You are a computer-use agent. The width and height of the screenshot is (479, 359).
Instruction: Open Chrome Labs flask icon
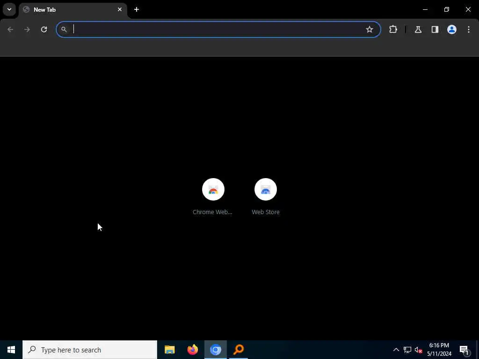tap(418, 29)
